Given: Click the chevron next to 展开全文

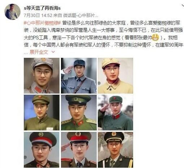Looking at the screenshot, I should pyautogui.click(x=53, y=52).
